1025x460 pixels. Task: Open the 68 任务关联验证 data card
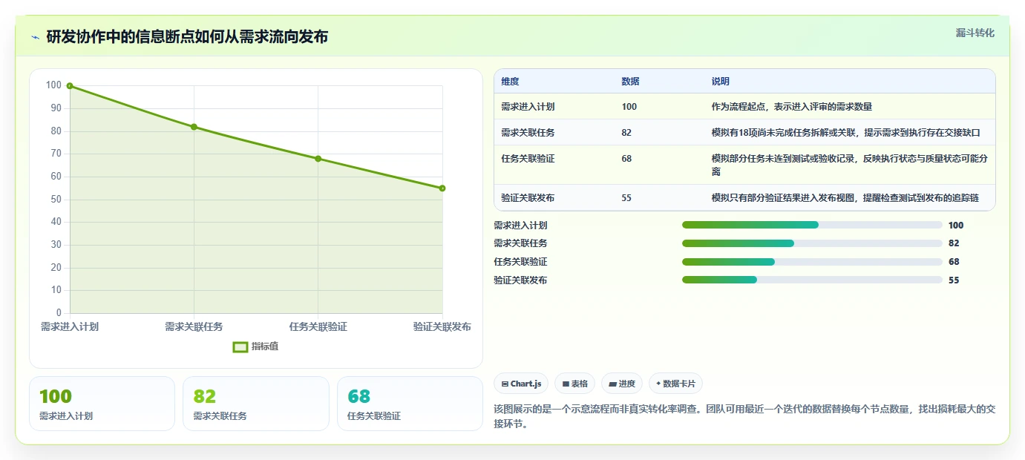click(x=410, y=404)
